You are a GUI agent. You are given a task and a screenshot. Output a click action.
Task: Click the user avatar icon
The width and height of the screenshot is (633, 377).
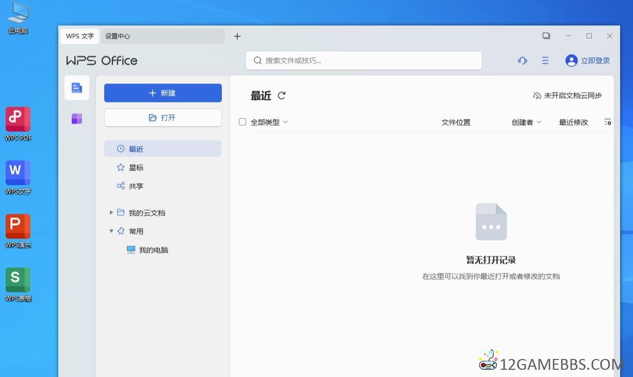coord(571,61)
